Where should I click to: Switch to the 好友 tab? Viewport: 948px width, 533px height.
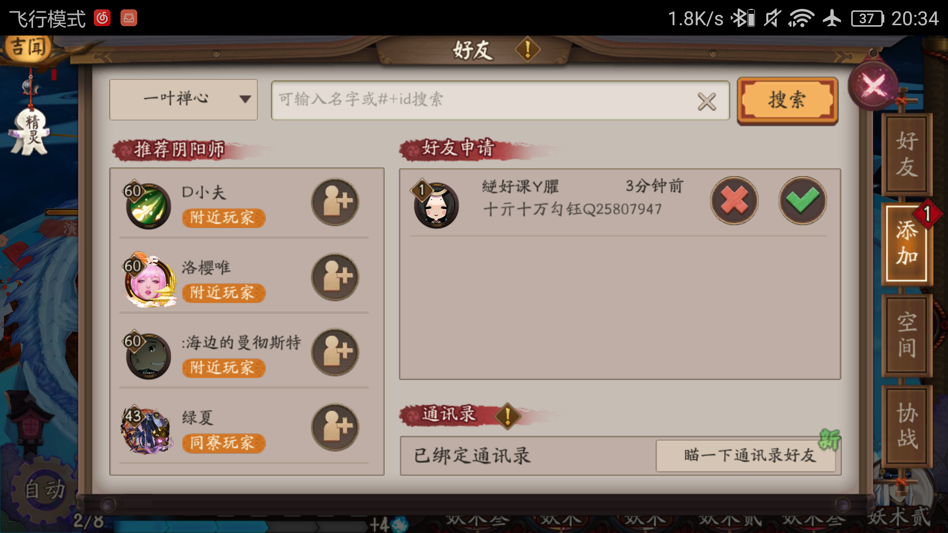coord(907,154)
